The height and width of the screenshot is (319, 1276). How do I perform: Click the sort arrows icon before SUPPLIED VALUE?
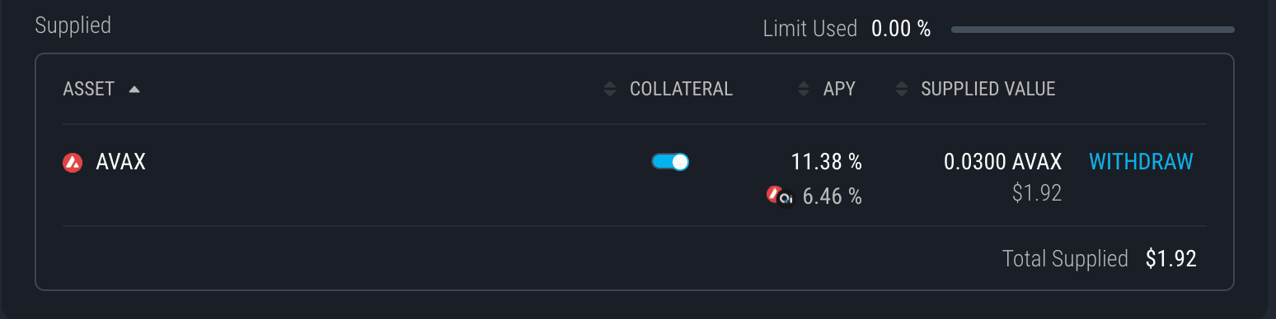pos(901,89)
